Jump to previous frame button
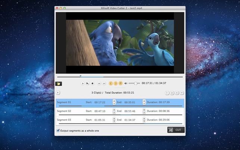This screenshot has height=150, width=240. click(x=99, y=84)
